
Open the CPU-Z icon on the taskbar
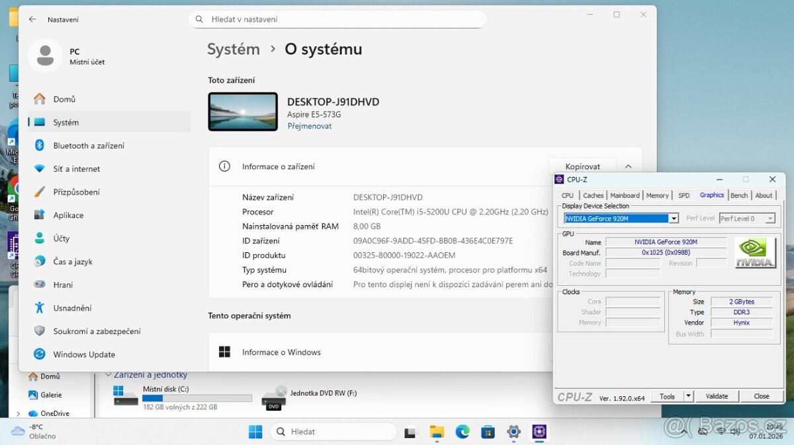(539, 431)
